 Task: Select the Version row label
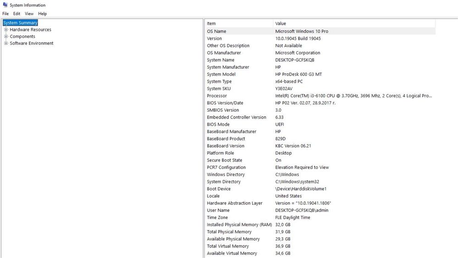coord(215,38)
